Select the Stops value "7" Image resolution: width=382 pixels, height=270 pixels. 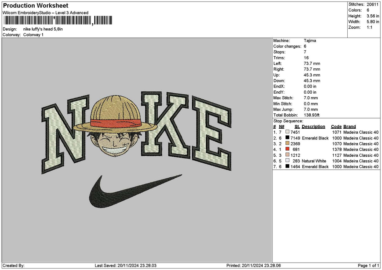[305, 52]
